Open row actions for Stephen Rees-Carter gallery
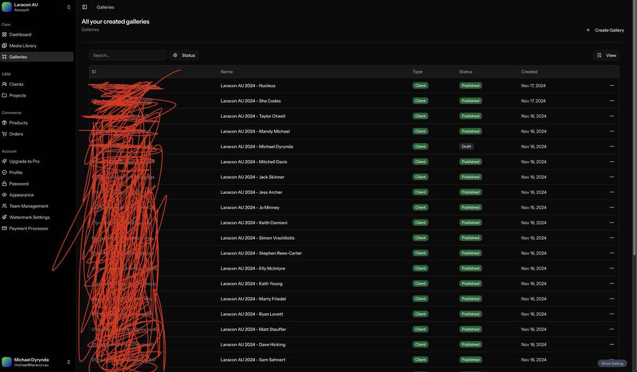 click(612, 253)
